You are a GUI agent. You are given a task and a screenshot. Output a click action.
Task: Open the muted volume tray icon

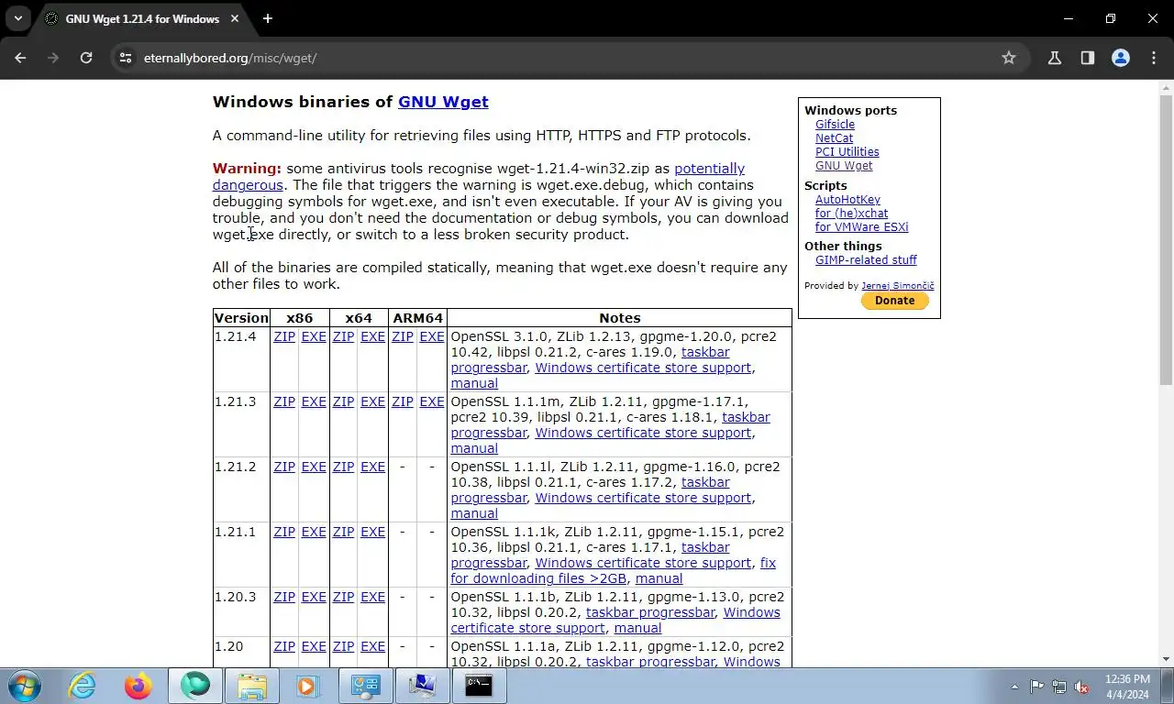tap(1081, 687)
